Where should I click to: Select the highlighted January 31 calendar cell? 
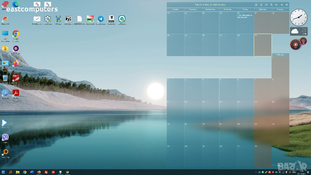[263, 45]
